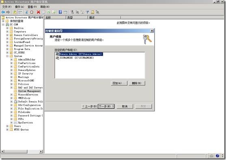
Task: Click the Cut scissors toolbar icon
Action: [x=26, y=12]
